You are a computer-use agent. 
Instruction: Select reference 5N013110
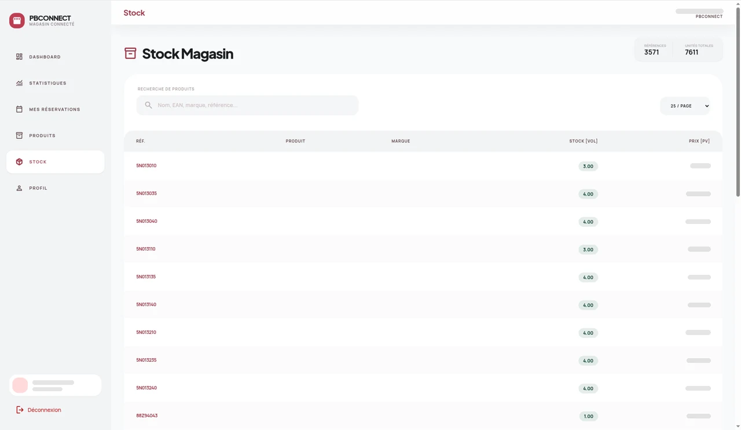(x=146, y=249)
